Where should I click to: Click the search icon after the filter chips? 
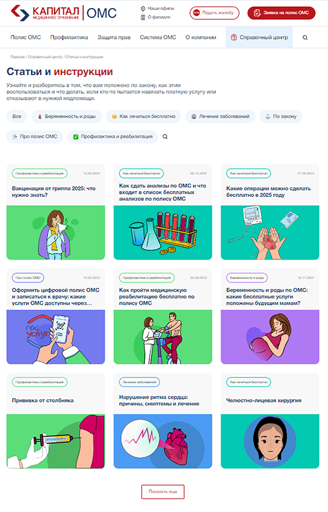pyautogui.click(x=165, y=137)
